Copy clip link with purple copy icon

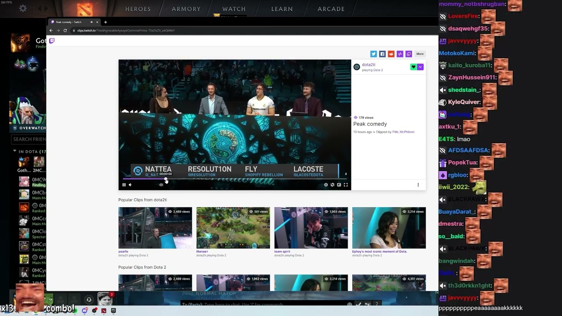click(409, 54)
